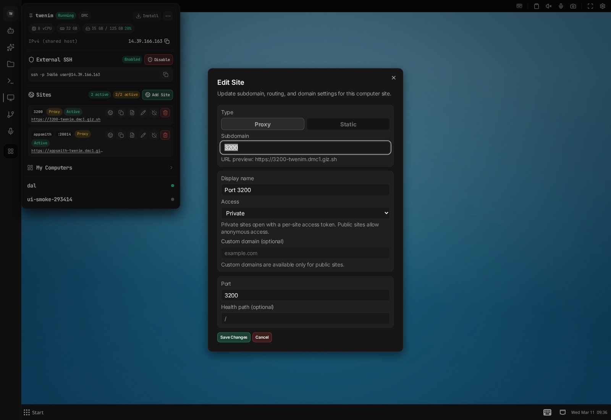Open the twenim options menu with three dots

(x=168, y=16)
